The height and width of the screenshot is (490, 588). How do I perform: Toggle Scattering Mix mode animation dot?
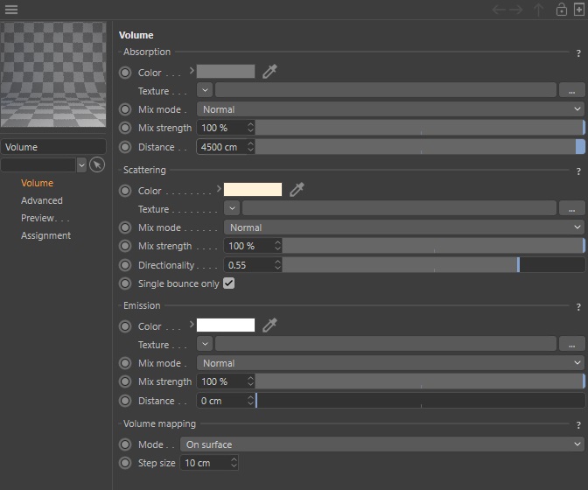point(125,227)
